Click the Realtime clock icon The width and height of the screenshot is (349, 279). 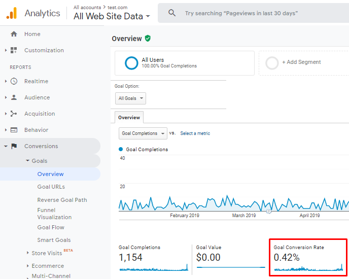[14, 81]
